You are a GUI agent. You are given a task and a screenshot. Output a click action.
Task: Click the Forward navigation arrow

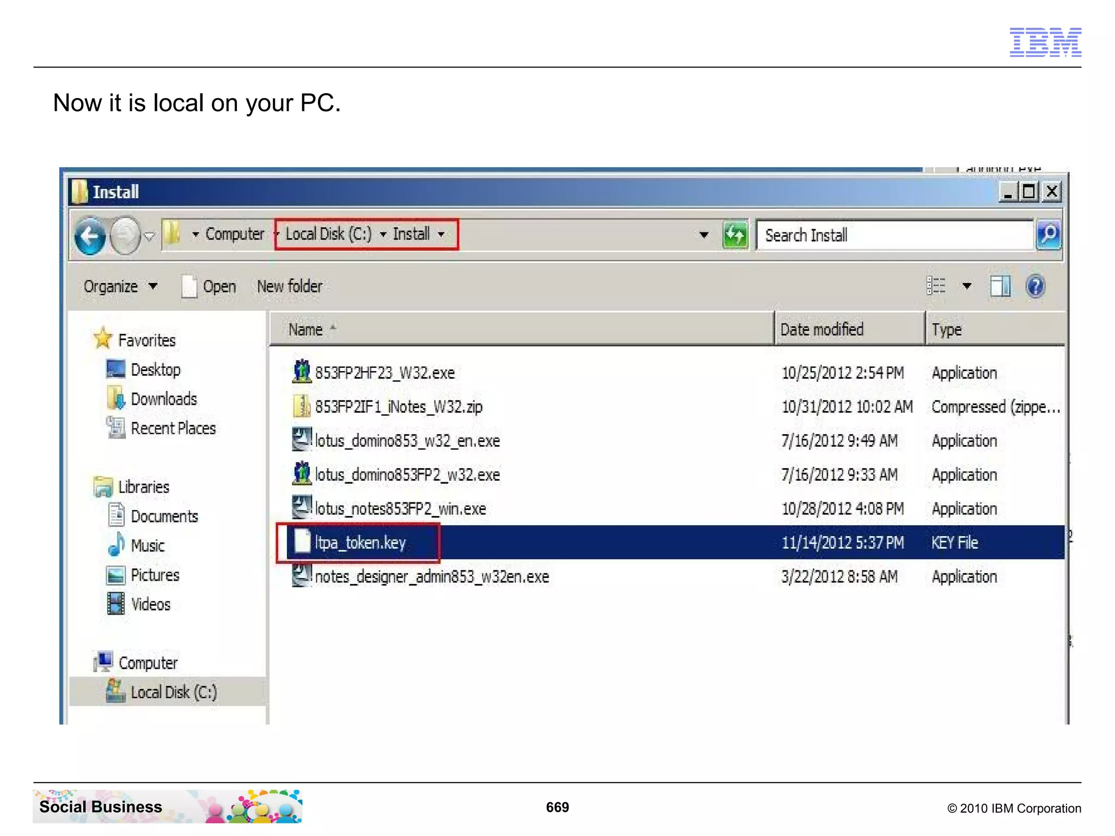coord(125,236)
